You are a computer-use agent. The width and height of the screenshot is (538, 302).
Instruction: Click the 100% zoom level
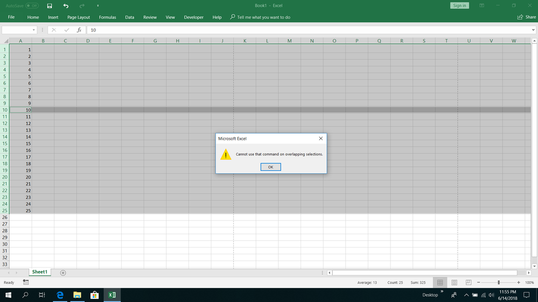tap(529, 283)
